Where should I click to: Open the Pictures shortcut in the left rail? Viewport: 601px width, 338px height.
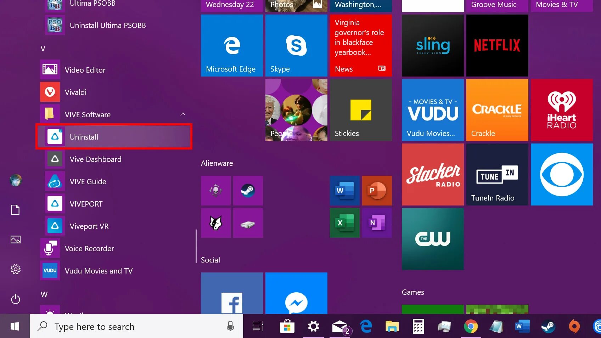pos(15,240)
